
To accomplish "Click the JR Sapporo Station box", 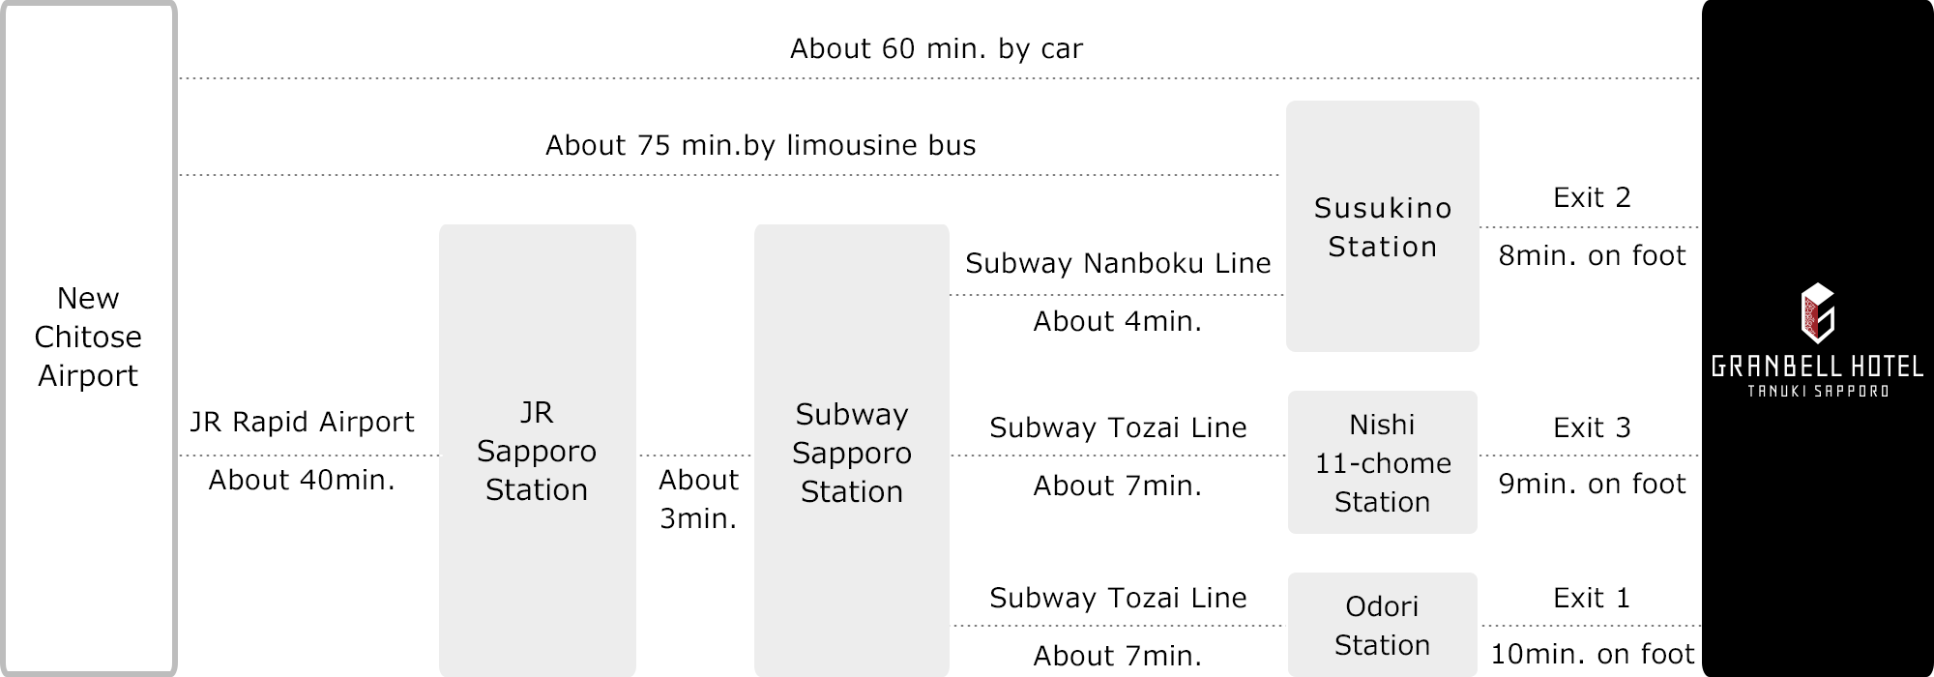I will [x=537, y=451].
